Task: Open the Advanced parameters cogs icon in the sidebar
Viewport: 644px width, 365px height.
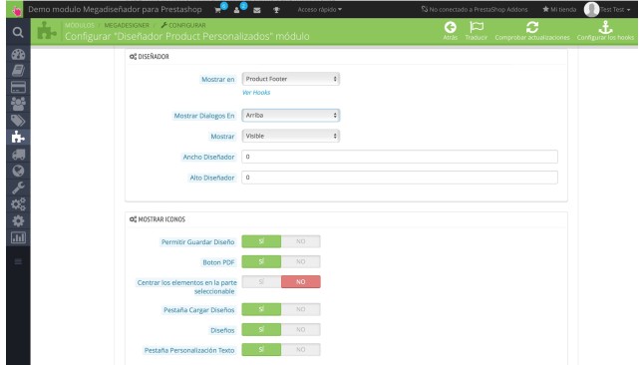Action: (18, 204)
